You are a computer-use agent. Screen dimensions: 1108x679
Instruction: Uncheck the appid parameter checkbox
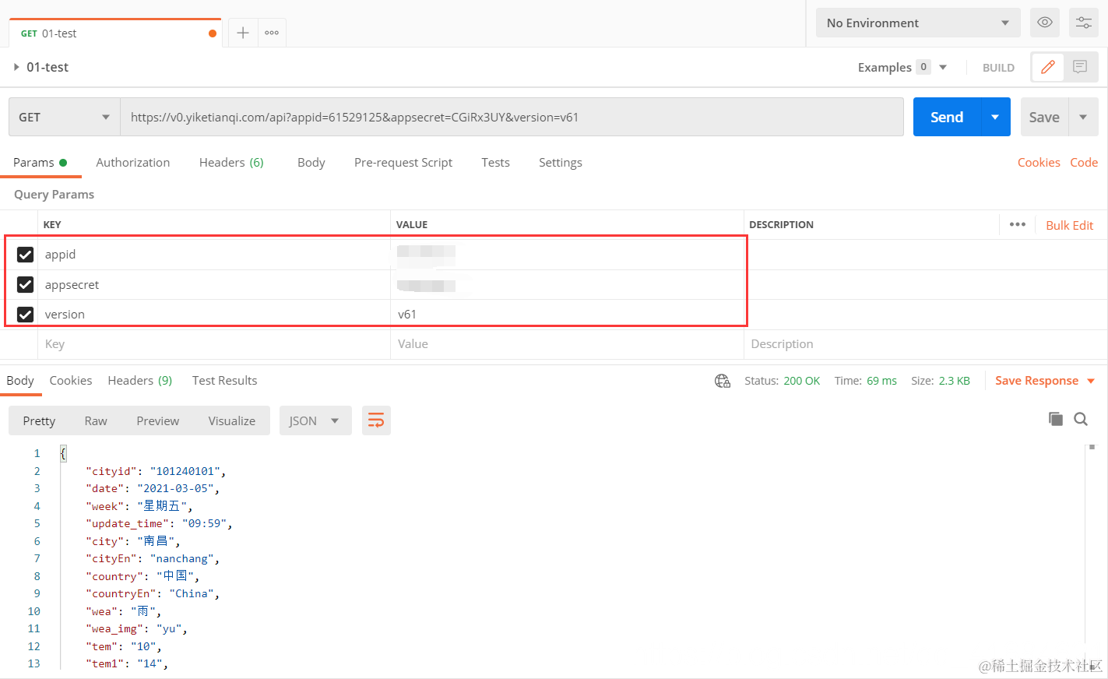[25, 255]
